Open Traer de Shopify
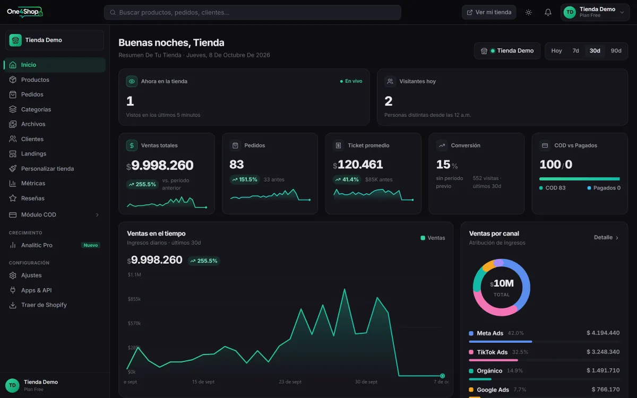 pos(55,305)
